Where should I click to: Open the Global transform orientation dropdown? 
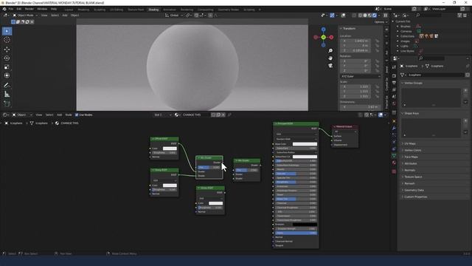(x=174, y=15)
